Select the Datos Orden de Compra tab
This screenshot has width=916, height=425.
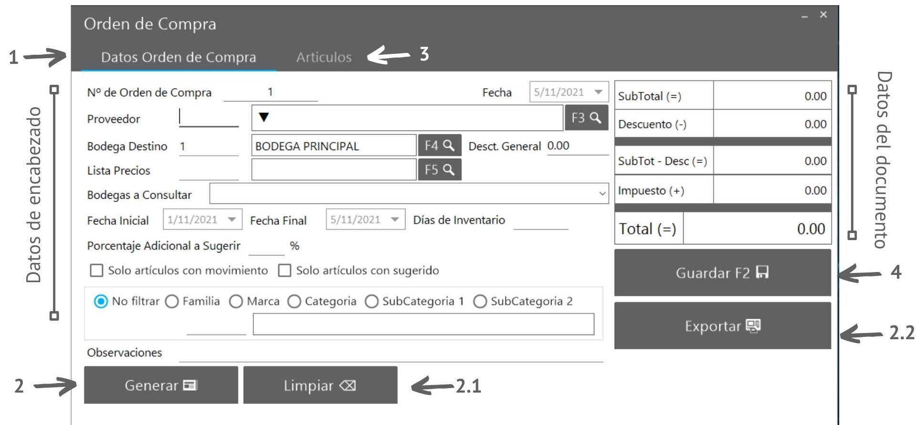click(x=178, y=58)
